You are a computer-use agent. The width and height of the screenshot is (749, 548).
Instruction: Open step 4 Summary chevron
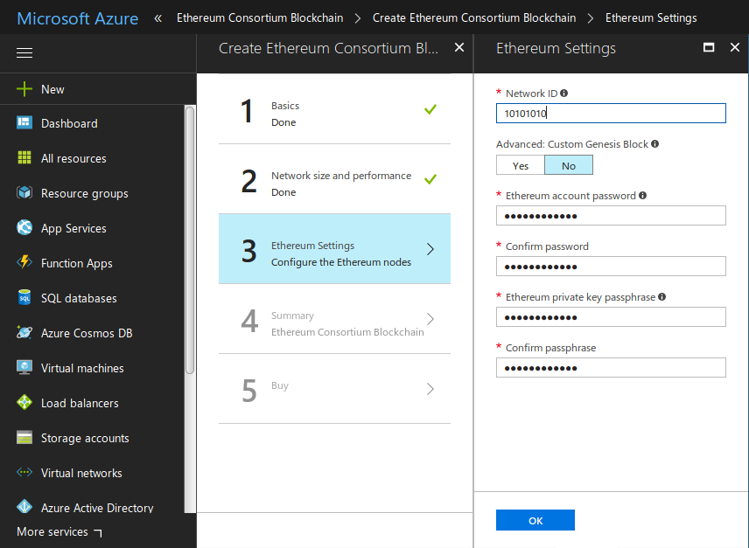point(430,319)
